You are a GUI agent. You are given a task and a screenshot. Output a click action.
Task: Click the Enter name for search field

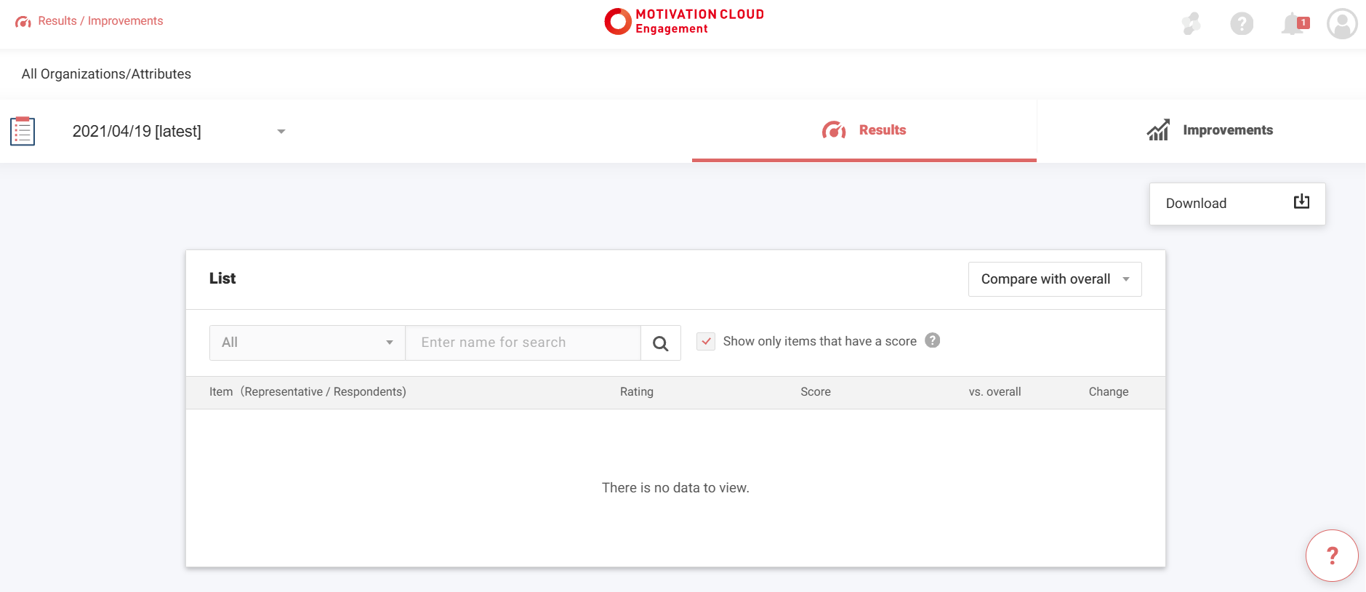point(522,343)
